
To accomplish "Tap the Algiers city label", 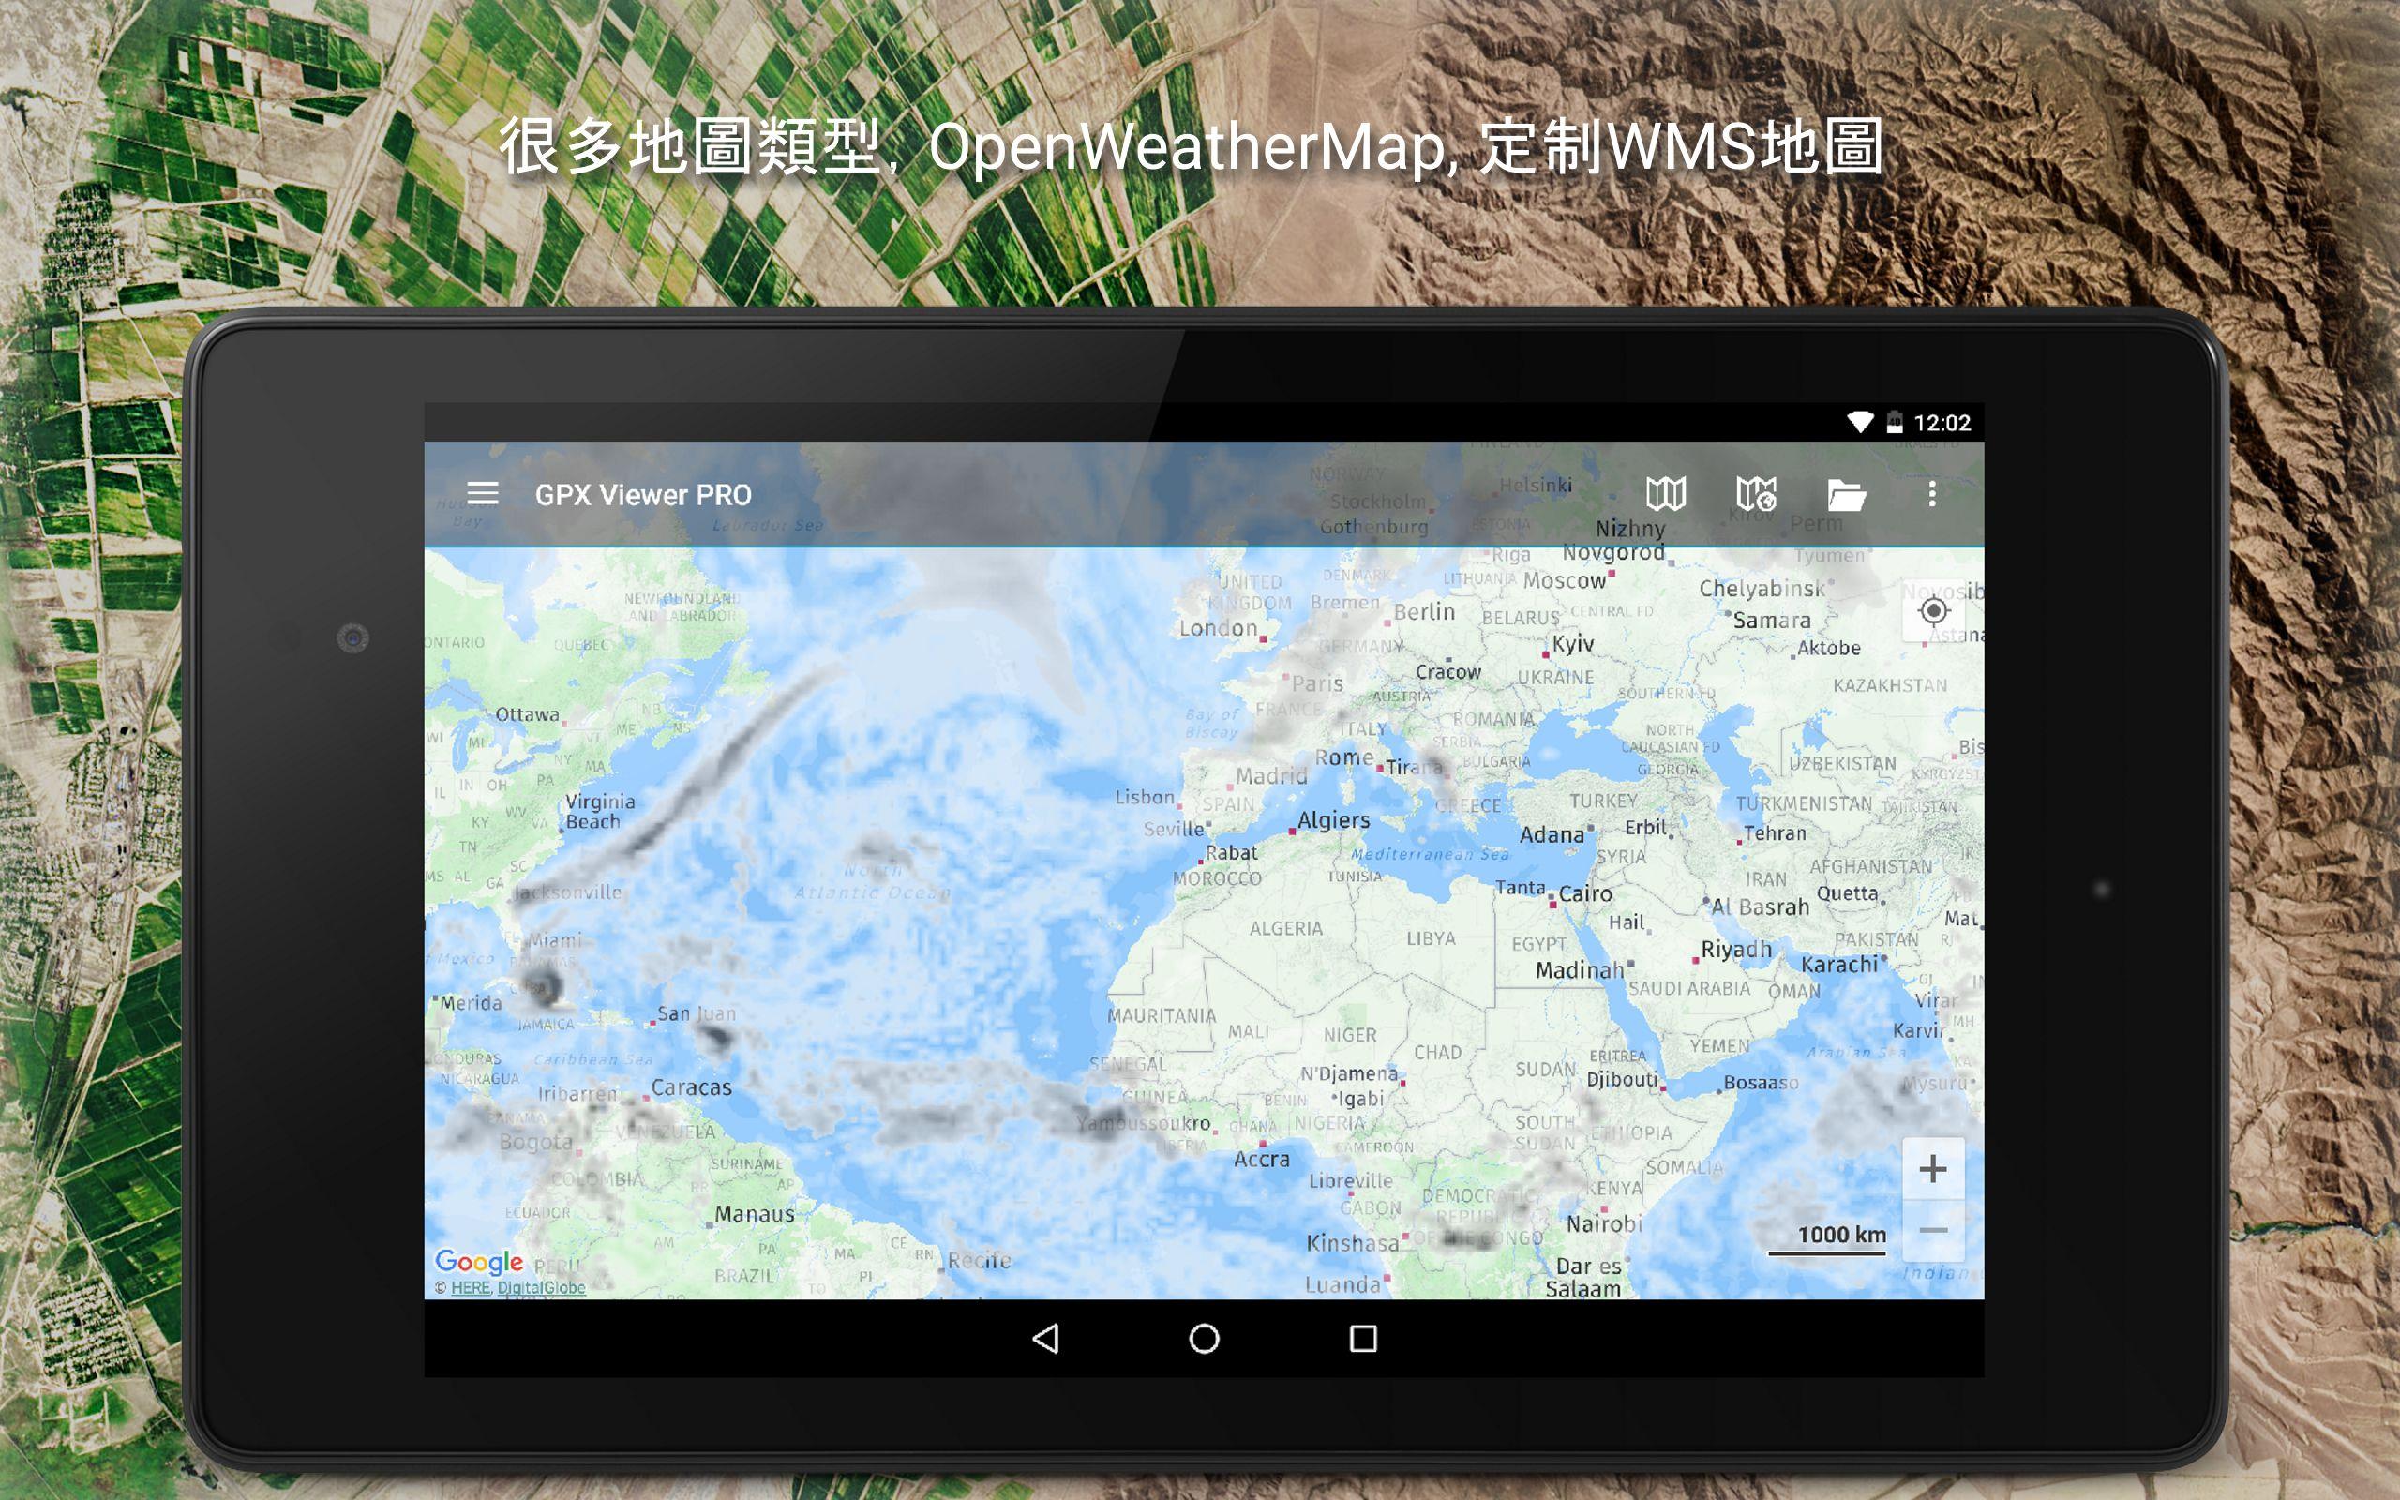I will coord(1334,820).
